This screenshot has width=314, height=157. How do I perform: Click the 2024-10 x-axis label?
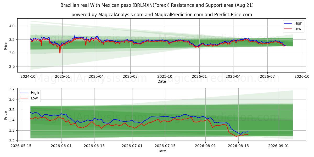click(x=28, y=76)
